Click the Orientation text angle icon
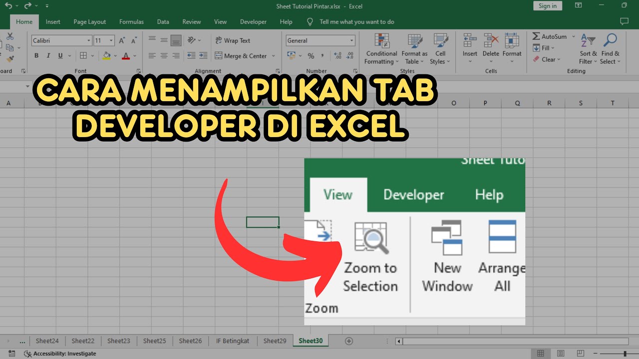Screen dimensions: 639x359 (x=192, y=40)
